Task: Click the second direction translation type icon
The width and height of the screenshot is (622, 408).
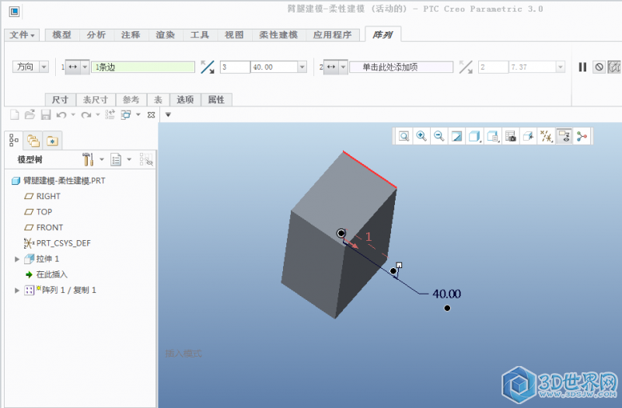Action: click(331, 67)
